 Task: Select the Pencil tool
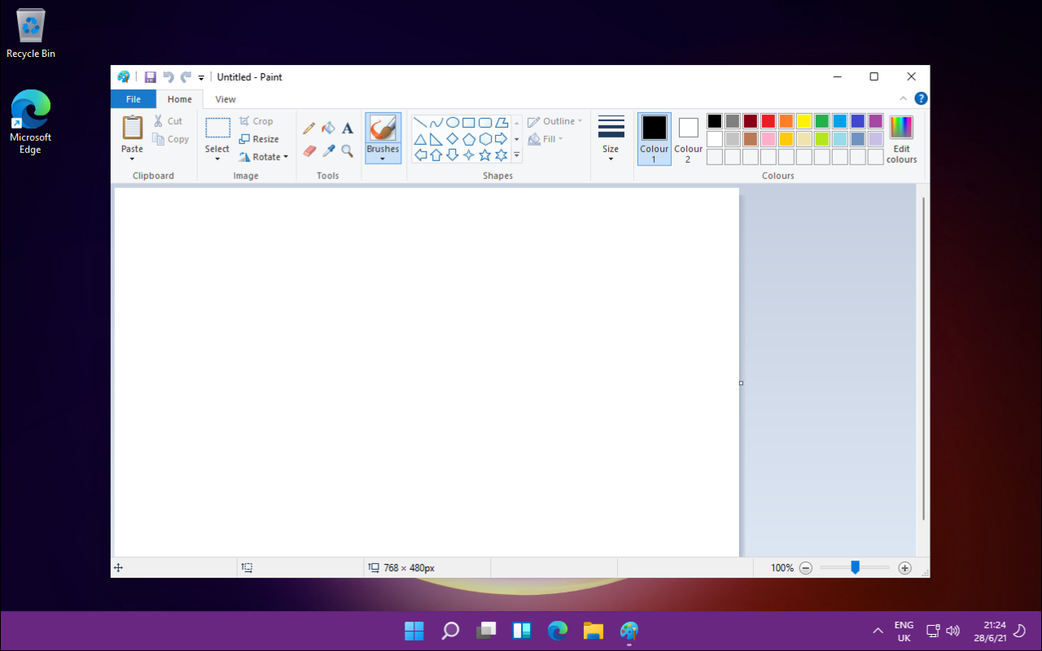click(x=309, y=128)
